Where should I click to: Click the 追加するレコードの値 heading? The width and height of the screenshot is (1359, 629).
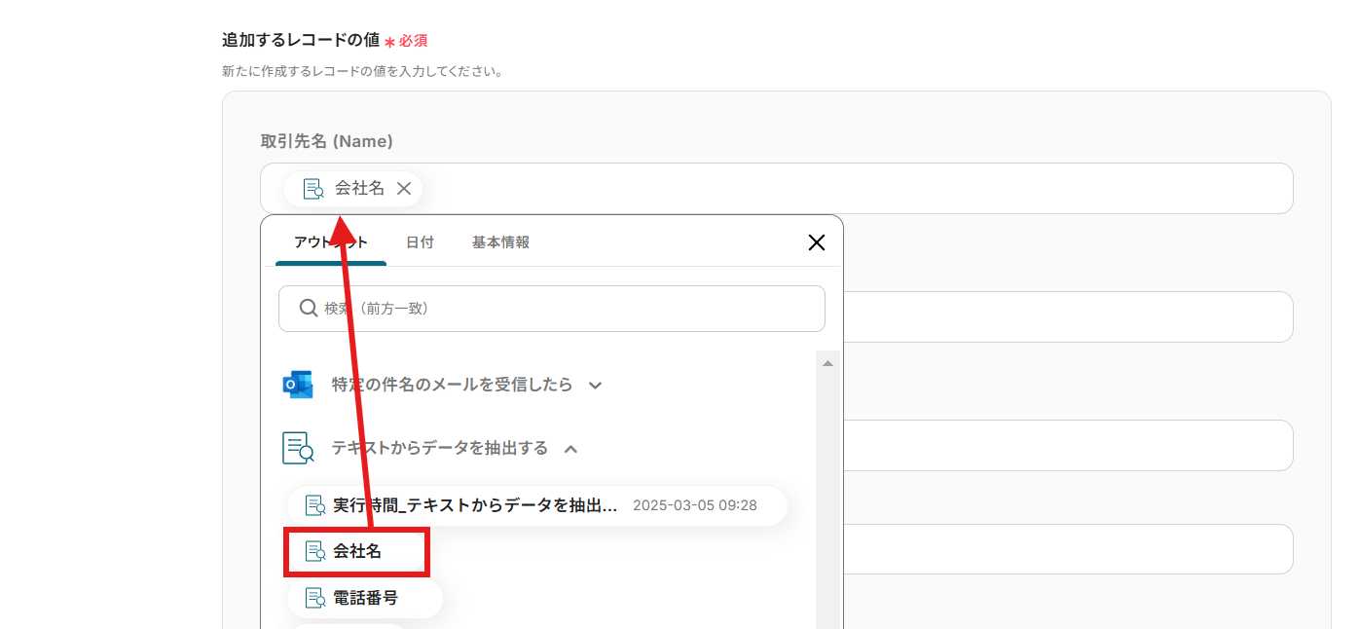pyautogui.click(x=301, y=41)
